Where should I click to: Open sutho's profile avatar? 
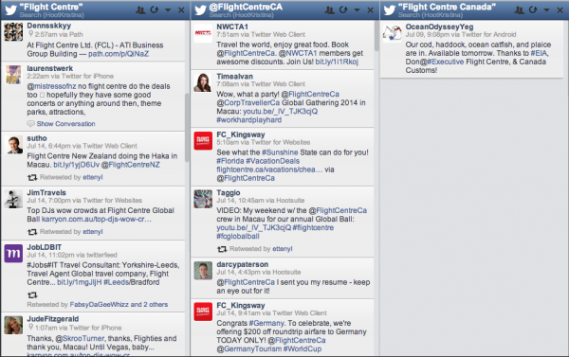[13, 145]
